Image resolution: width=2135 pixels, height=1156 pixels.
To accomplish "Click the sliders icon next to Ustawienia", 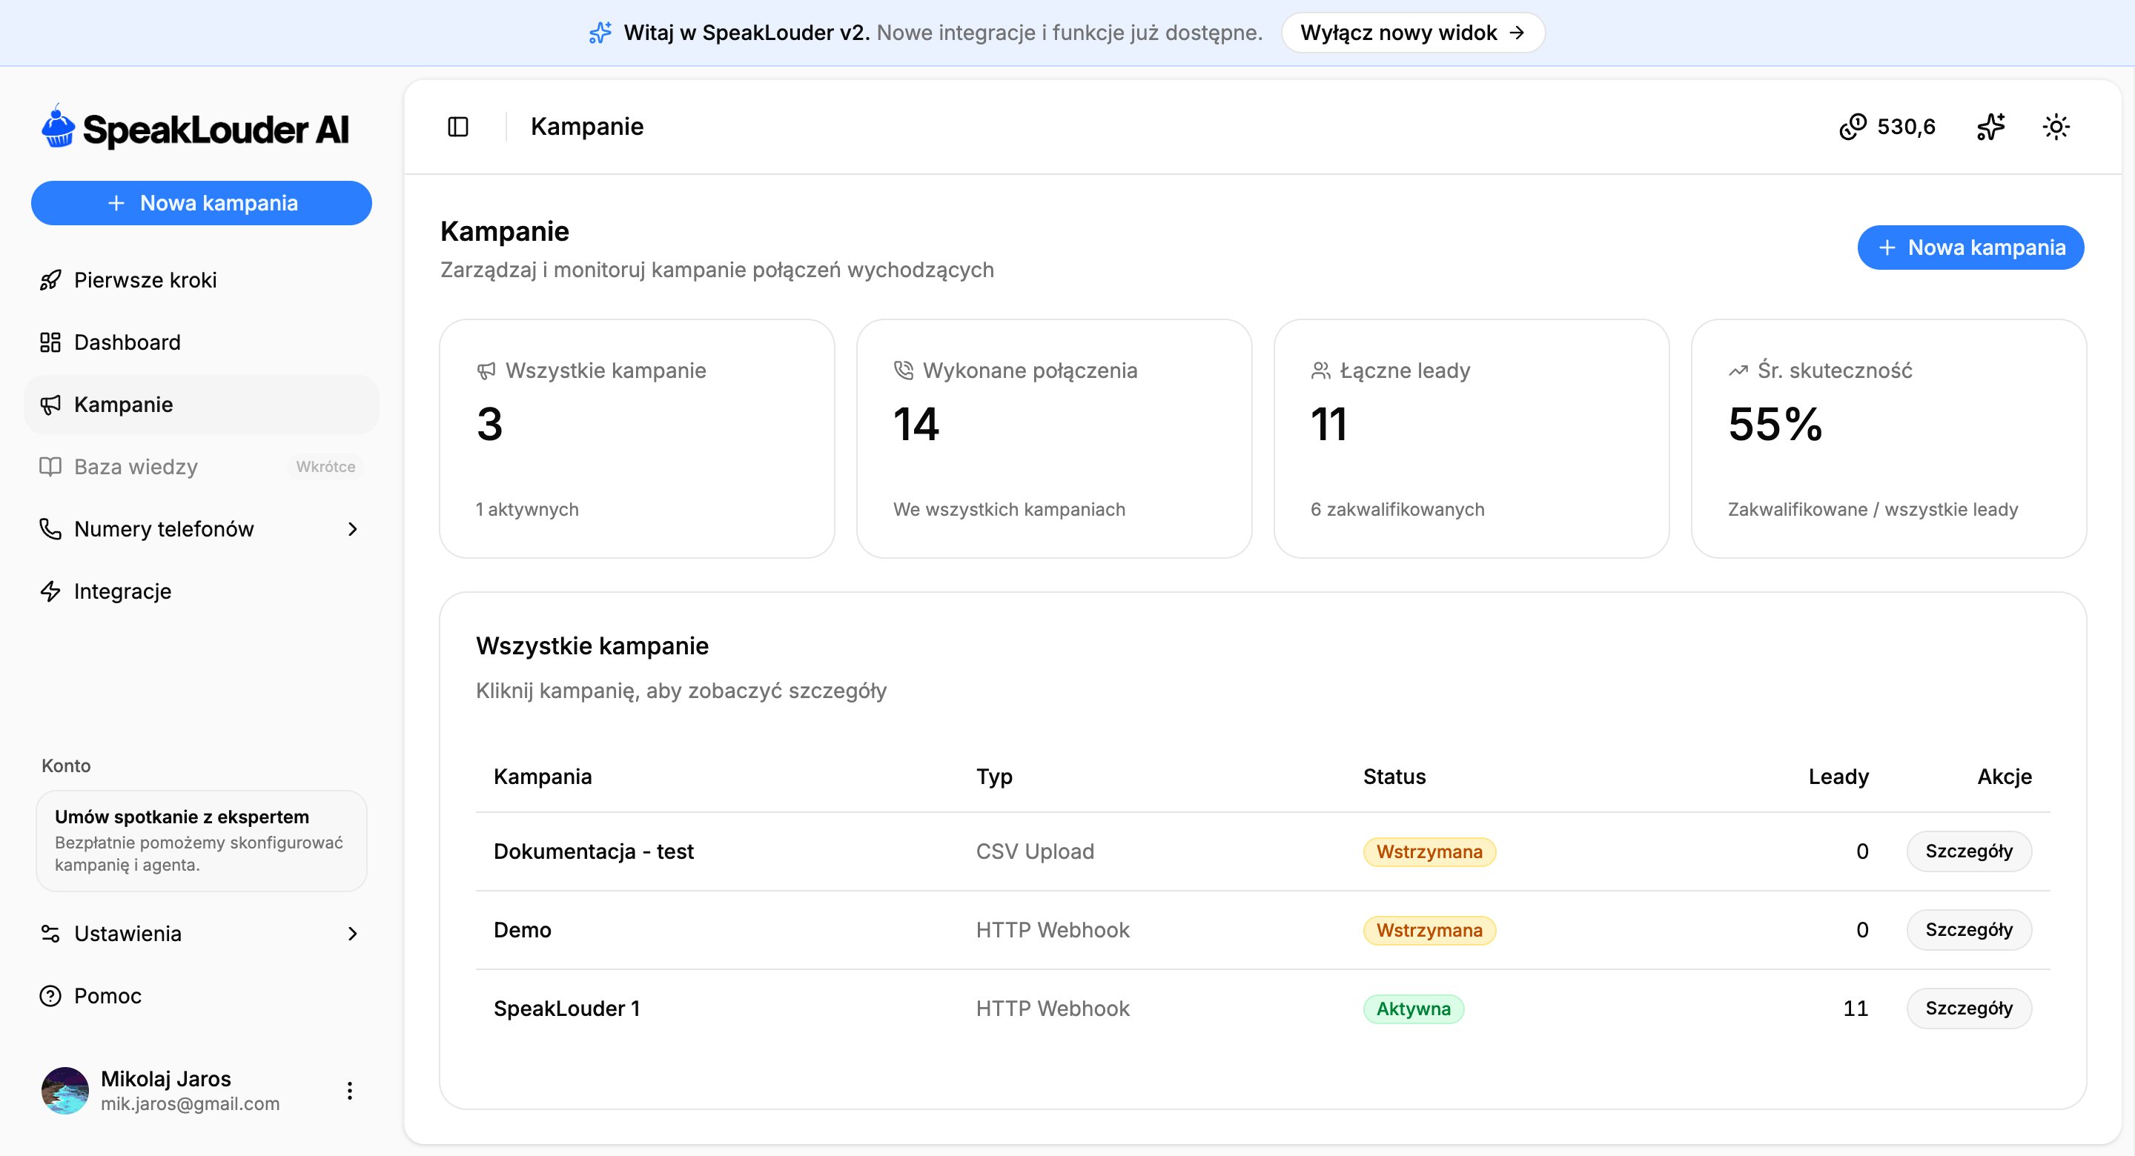I will click(50, 933).
